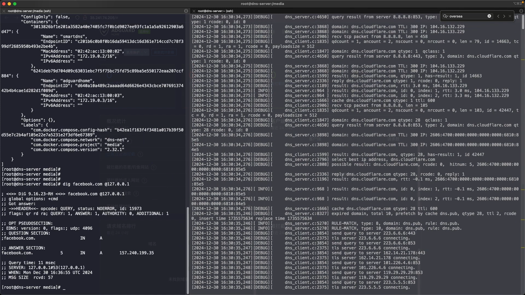
Task: Click the right pane scrollbar thumb
Action: [x=523, y=22]
